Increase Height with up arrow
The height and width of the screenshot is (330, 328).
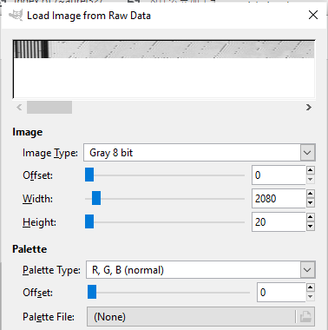(x=311, y=217)
